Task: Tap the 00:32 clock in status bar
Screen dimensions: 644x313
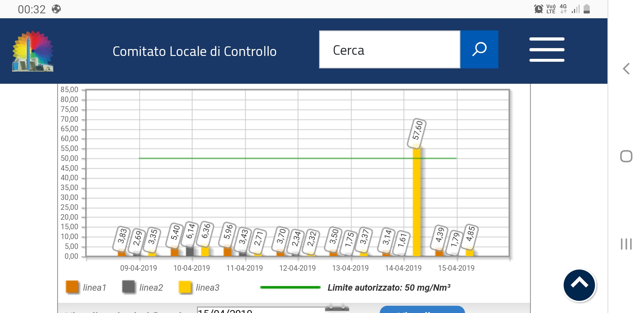Action: click(32, 10)
